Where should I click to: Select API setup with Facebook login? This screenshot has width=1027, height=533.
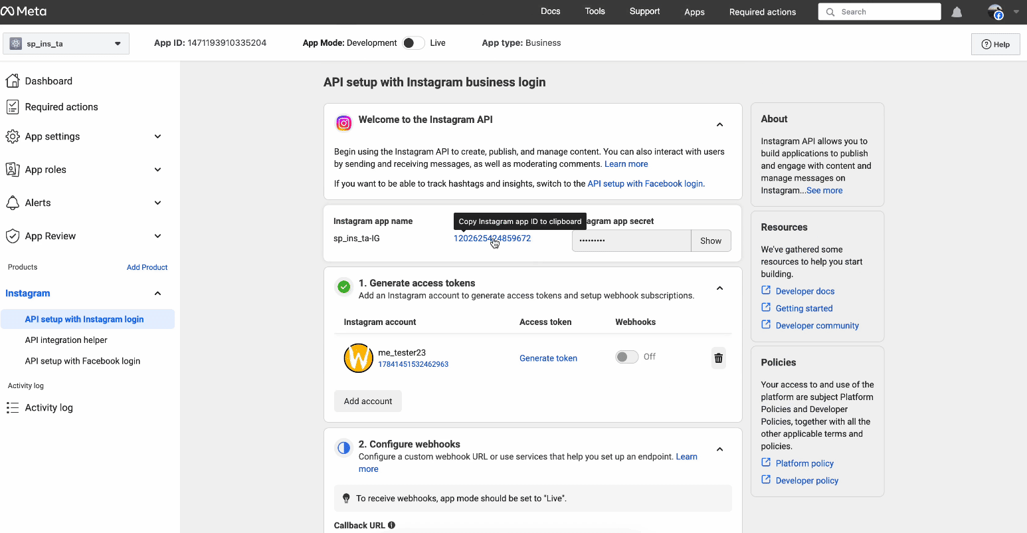pyautogui.click(x=82, y=361)
